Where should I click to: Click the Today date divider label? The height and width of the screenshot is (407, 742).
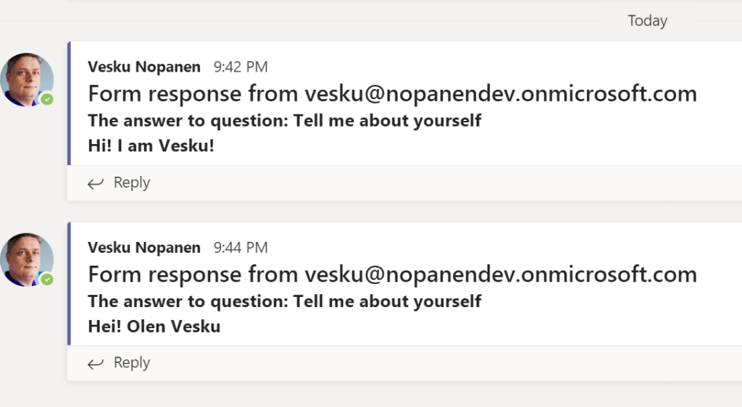647,21
